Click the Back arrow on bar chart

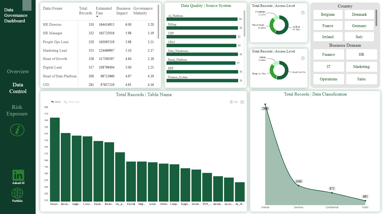click(x=53, y=102)
